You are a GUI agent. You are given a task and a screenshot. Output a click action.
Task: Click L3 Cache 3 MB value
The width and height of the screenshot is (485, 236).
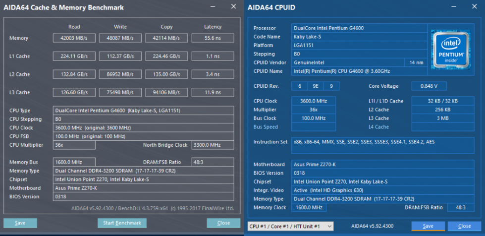point(442,118)
